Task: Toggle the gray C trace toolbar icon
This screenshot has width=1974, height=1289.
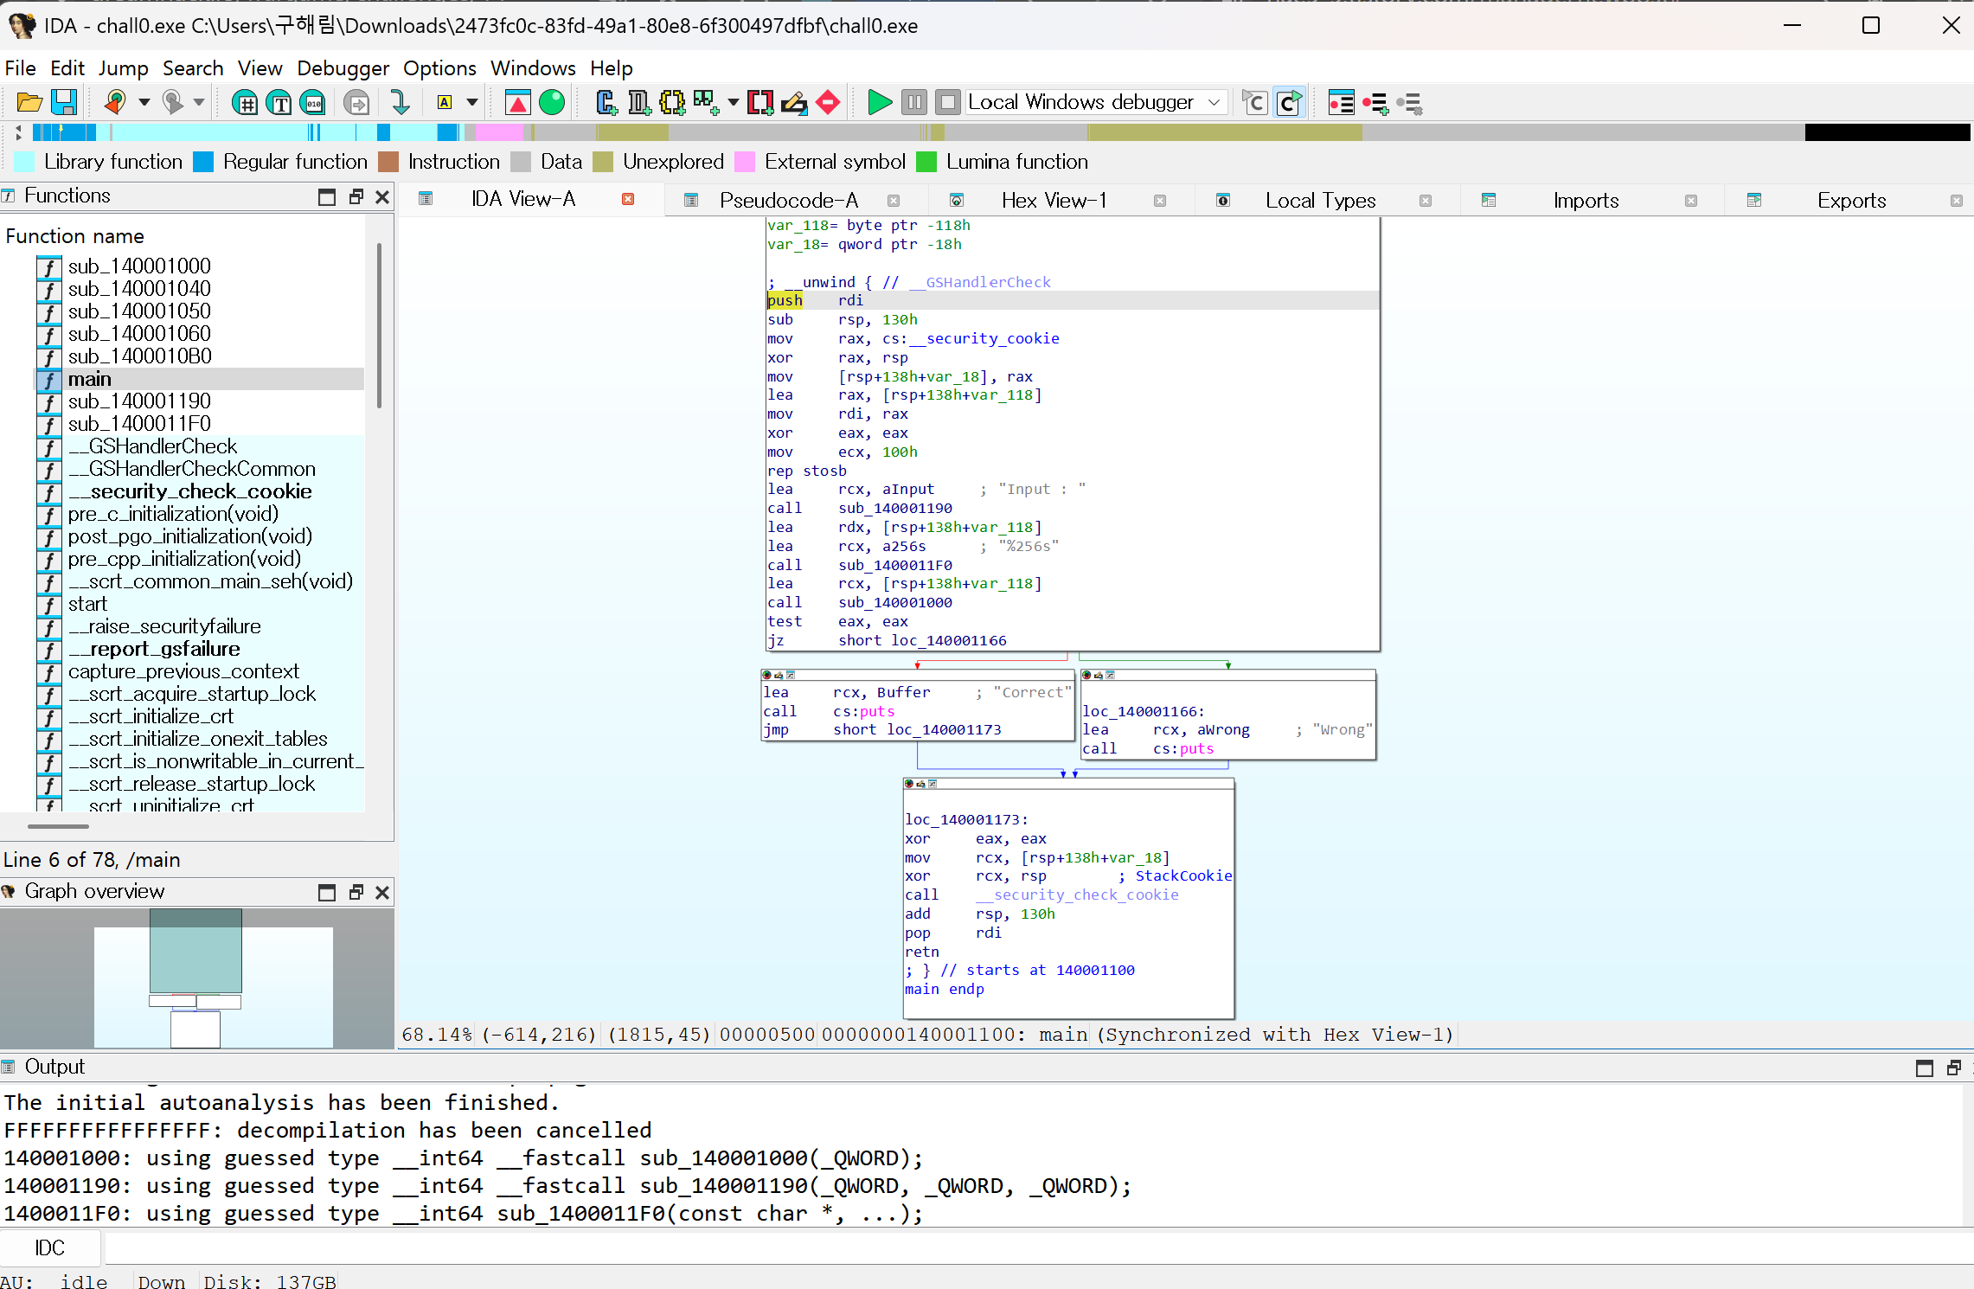Action: [x=1255, y=103]
